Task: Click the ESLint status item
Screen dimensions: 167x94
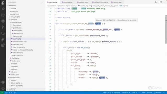Action: point(150,93)
